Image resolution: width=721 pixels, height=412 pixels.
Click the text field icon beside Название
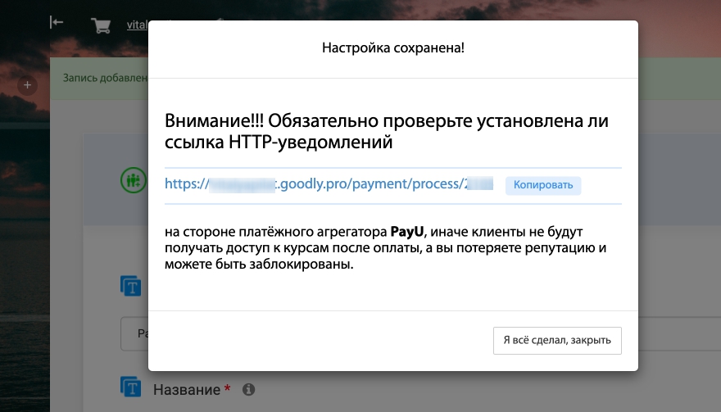[130, 387]
